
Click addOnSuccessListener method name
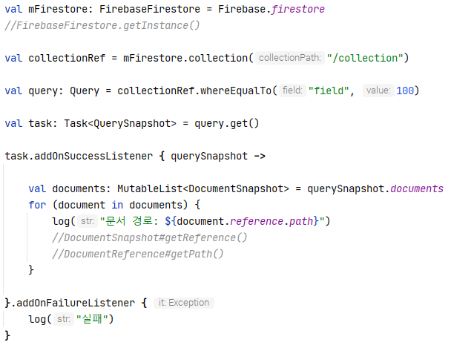pos(93,156)
